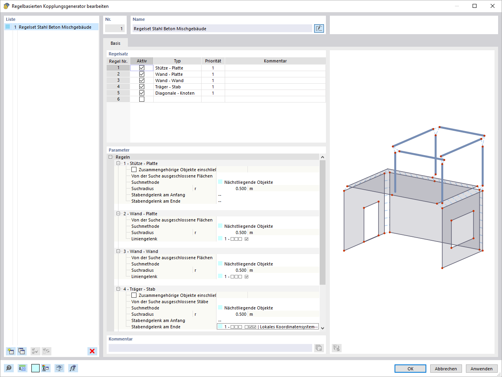Viewport: 502px width, 377px height.
Task: Click the invert selection icon below the list
Action: (46, 351)
